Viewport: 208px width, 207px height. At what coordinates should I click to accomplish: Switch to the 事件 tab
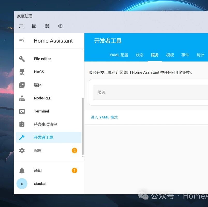185,55
